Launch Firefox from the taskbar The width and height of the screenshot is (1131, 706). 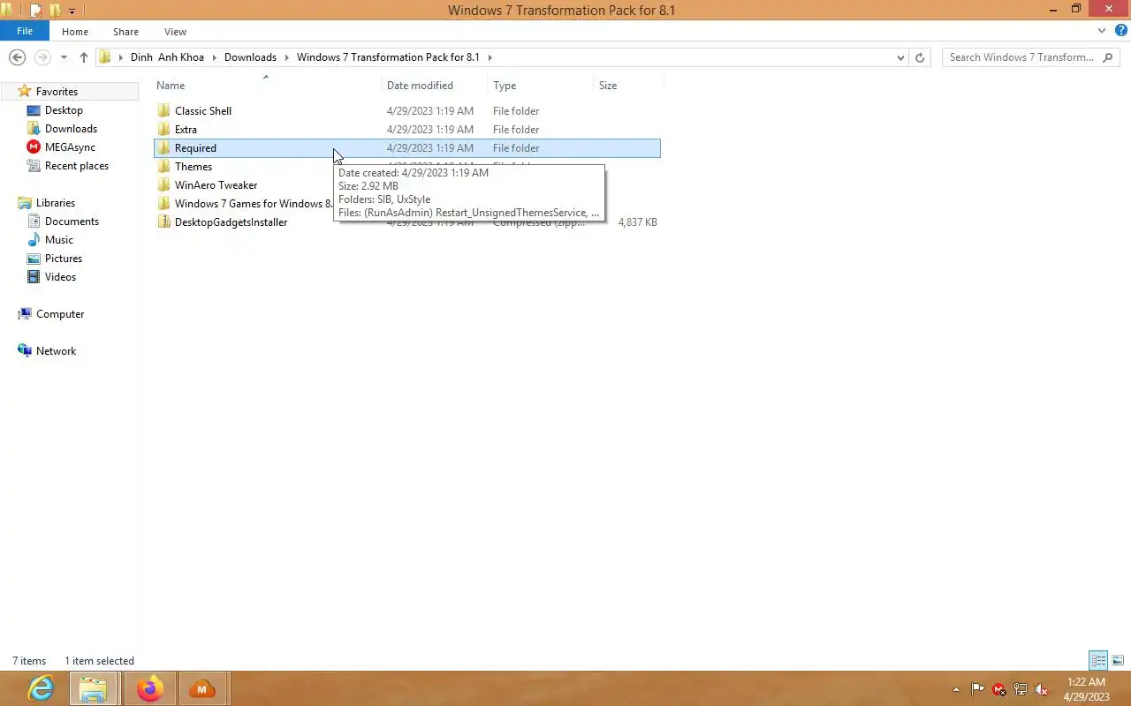click(148, 688)
